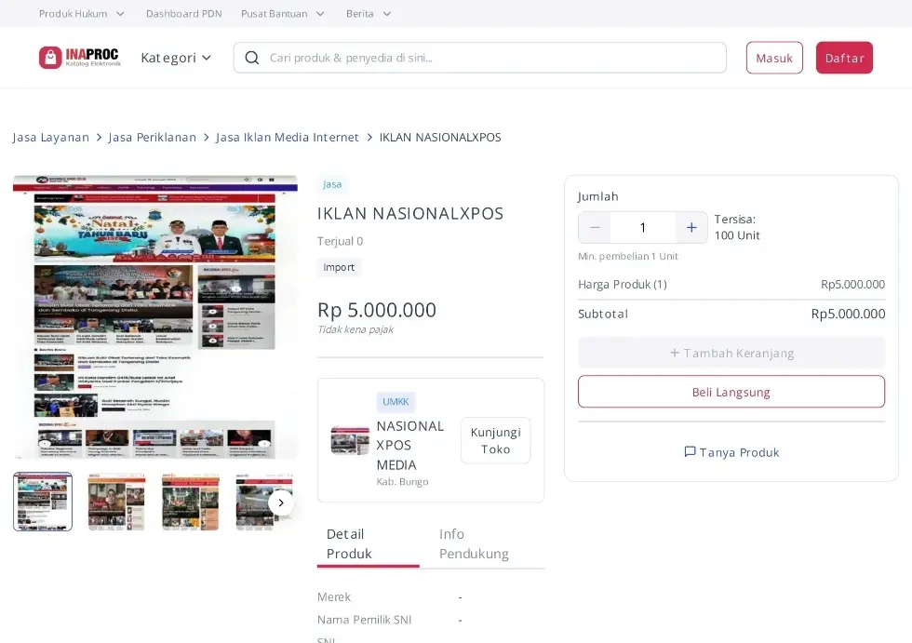The image size is (912, 643).
Task: Click the Tidak kena pajak note
Action: pyautogui.click(x=355, y=329)
